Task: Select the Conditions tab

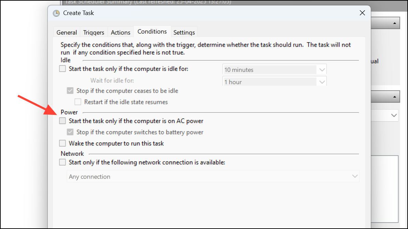Action: [x=152, y=31]
